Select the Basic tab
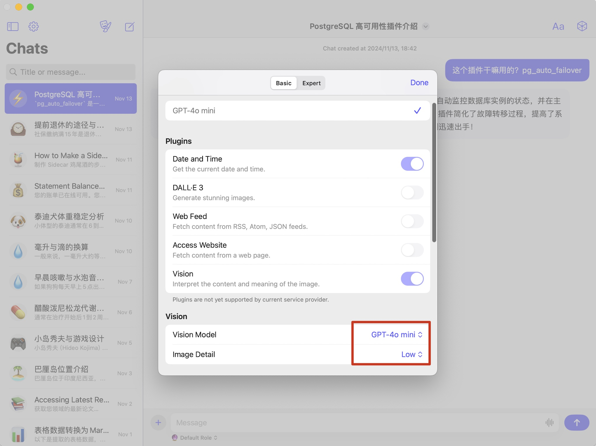 point(283,83)
